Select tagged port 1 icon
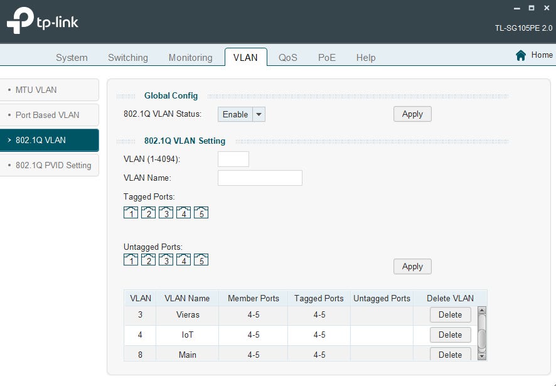Image resolution: width=556 pixels, height=386 pixels. point(131,213)
